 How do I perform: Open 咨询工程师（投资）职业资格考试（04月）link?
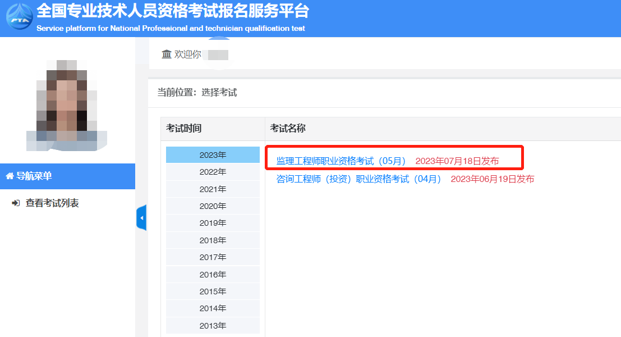point(359,179)
